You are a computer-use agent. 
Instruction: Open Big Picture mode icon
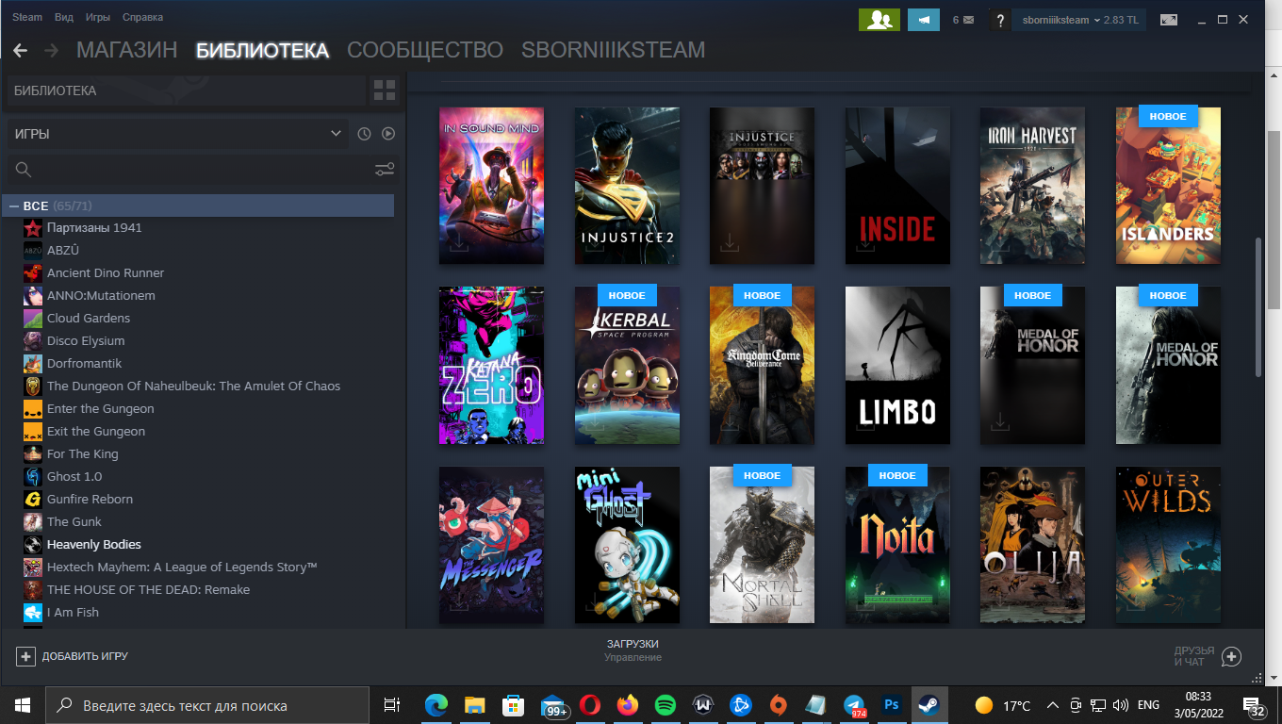click(x=1169, y=20)
